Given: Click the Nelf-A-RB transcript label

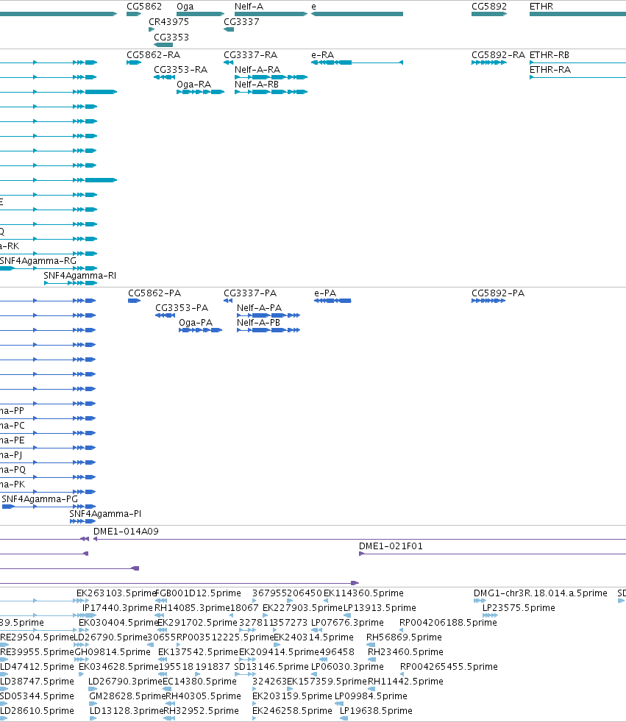Looking at the screenshot, I should click(x=257, y=85).
